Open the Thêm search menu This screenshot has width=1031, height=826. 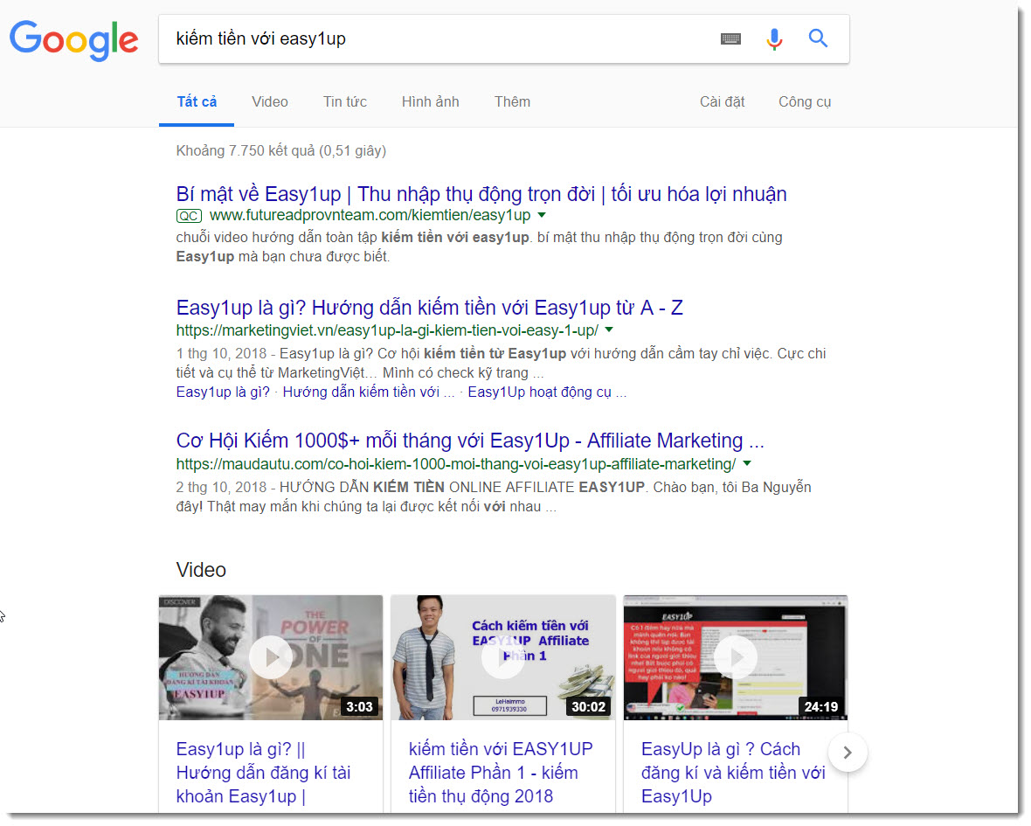click(x=512, y=101)
